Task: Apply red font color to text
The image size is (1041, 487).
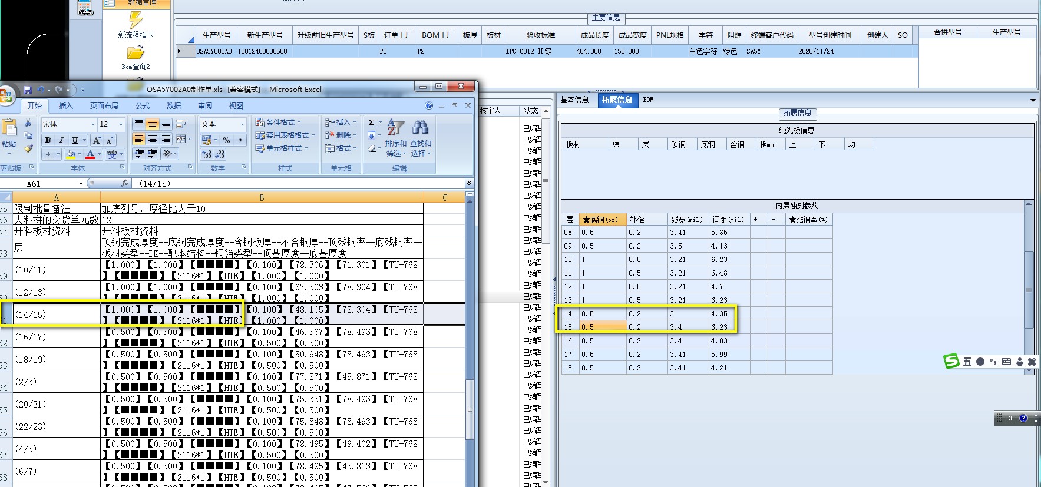Action: point(90,154)
